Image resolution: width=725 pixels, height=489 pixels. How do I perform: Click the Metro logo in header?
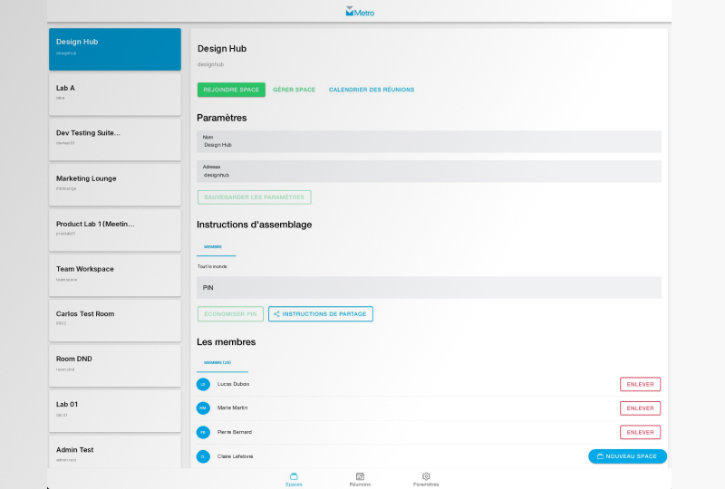[360, 12]
